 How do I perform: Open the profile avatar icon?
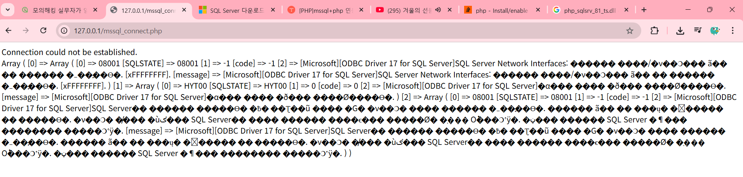pyautogui.click(x=715, y=31)
